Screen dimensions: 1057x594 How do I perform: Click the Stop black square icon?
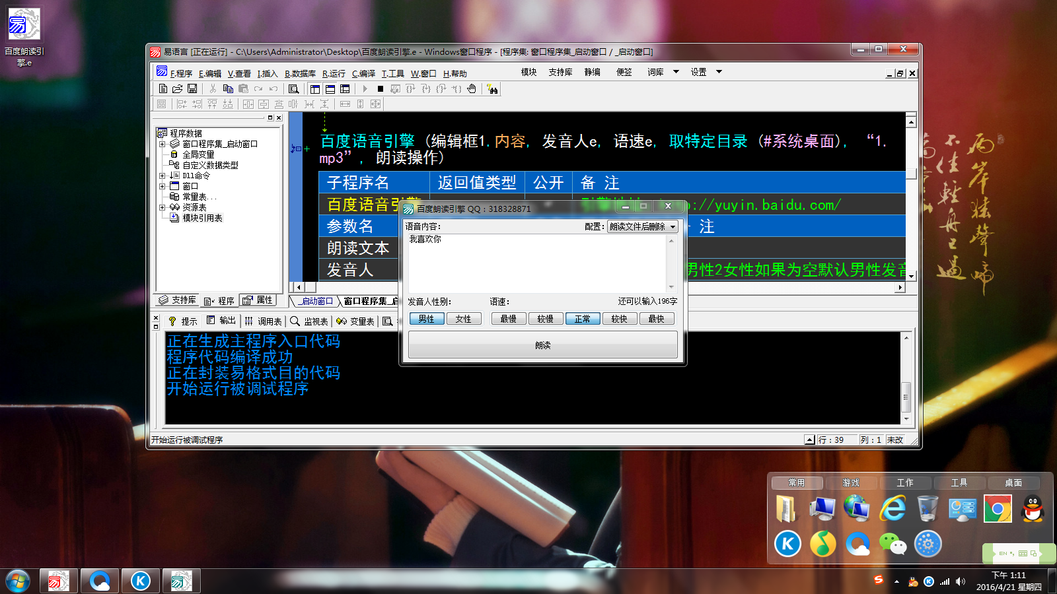pyautogui.click(x=381, y=88)
